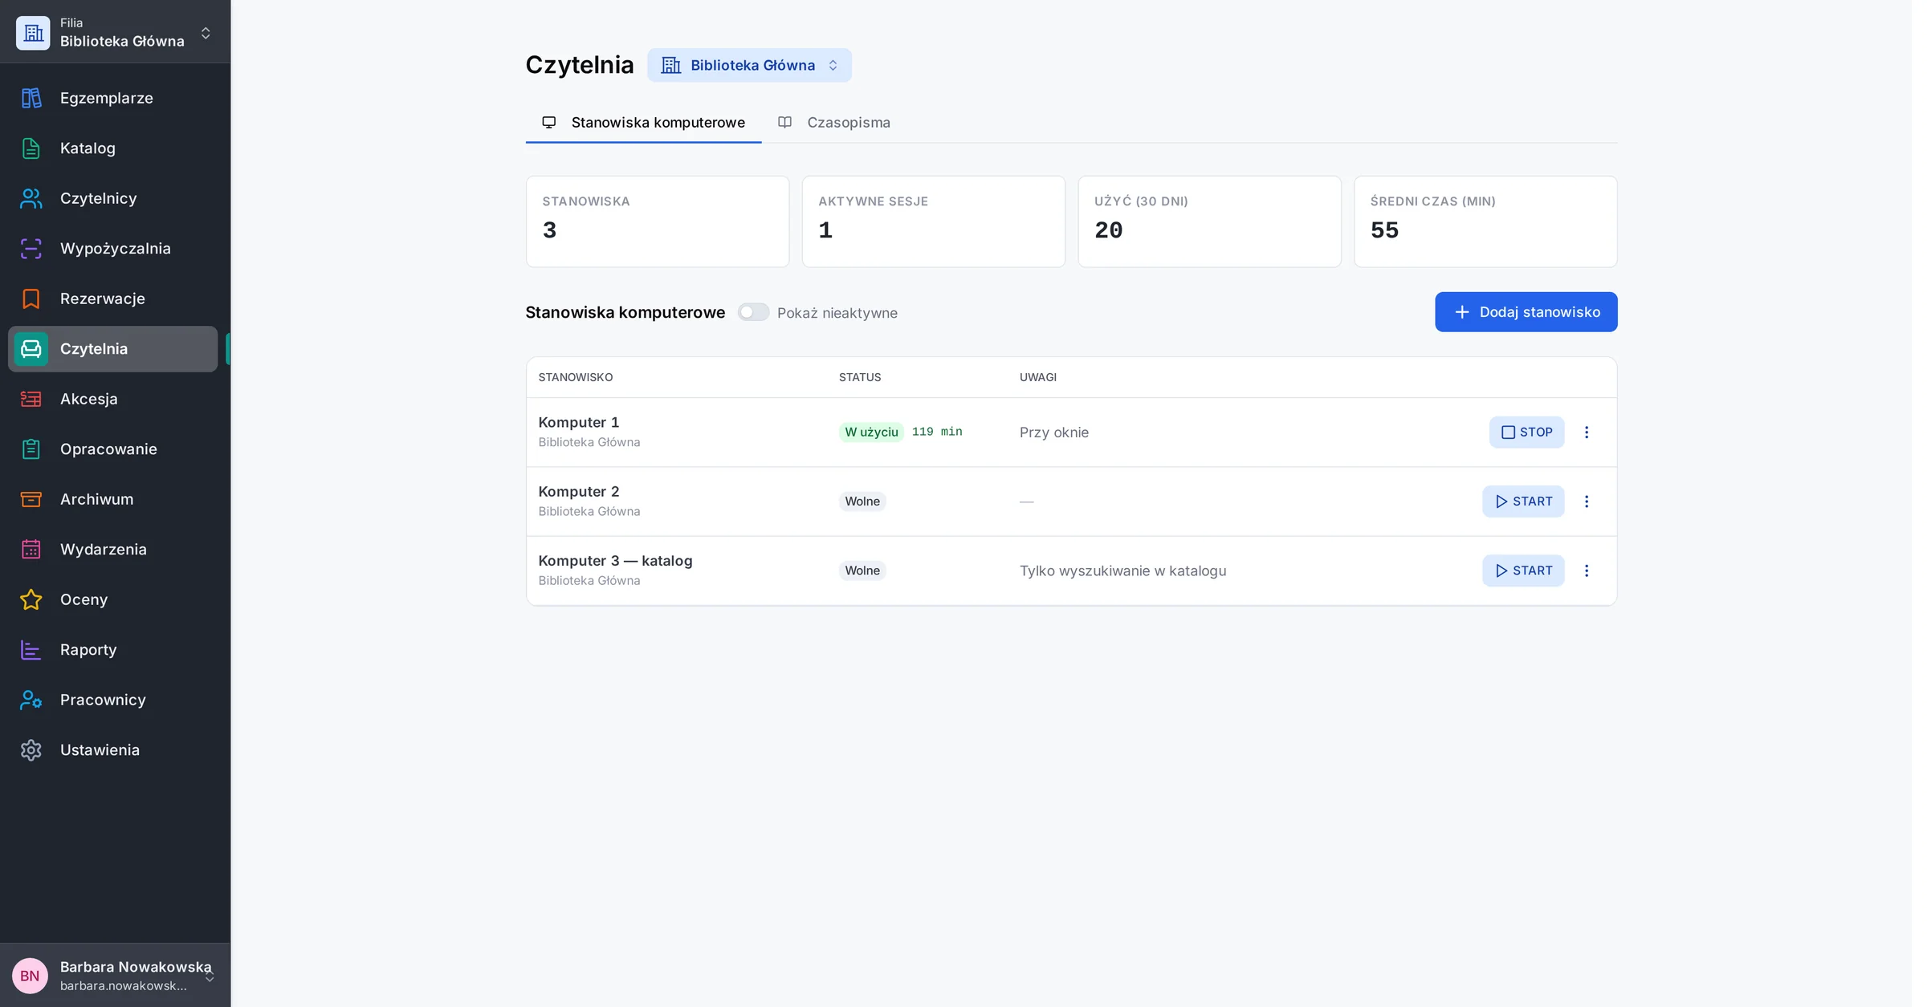Click the W użyciu status badge
1927x1007 pixels.
click(871, 432)
